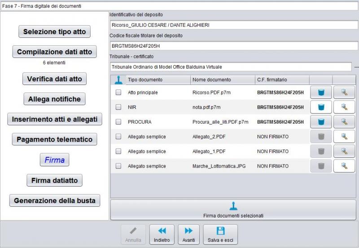Open Firma datiatto step

tap(54, 181)
